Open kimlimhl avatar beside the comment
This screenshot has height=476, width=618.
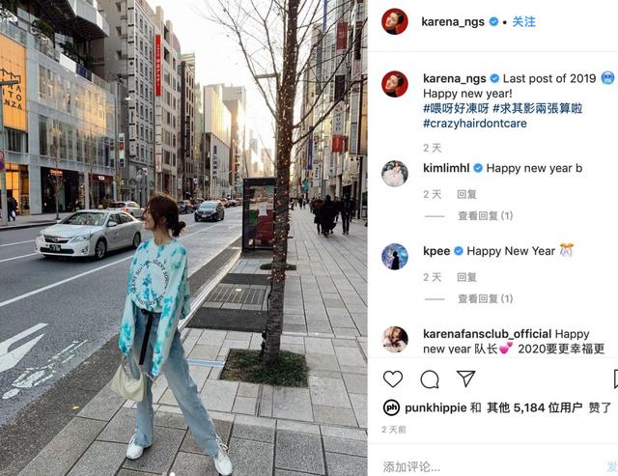[x=395, y=174]
